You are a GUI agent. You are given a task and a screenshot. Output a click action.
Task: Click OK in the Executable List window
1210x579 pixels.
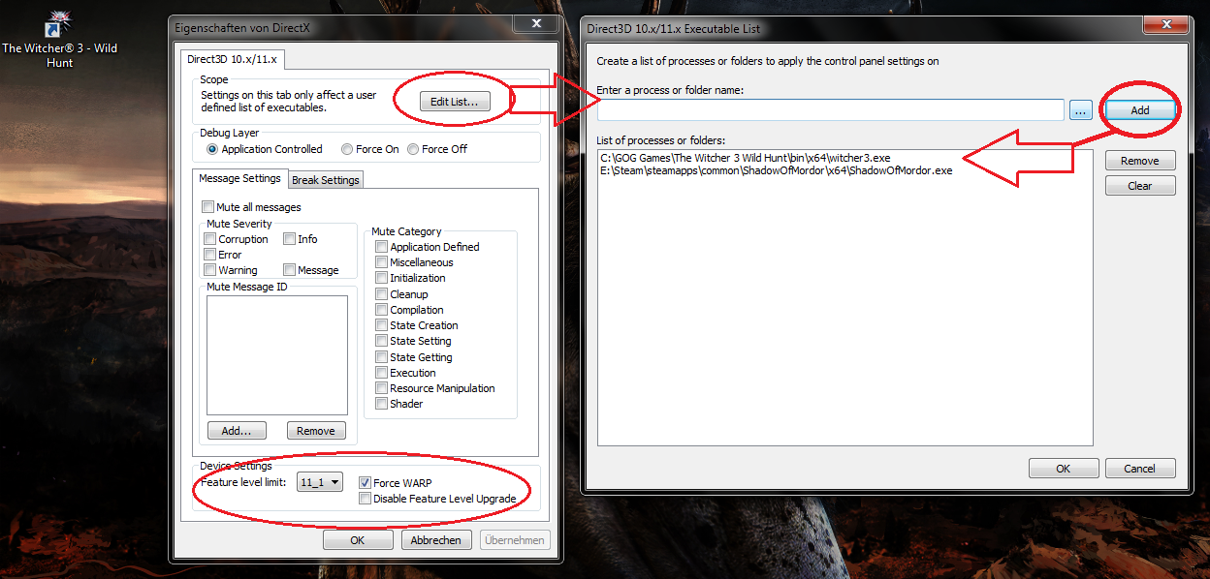1064,469
